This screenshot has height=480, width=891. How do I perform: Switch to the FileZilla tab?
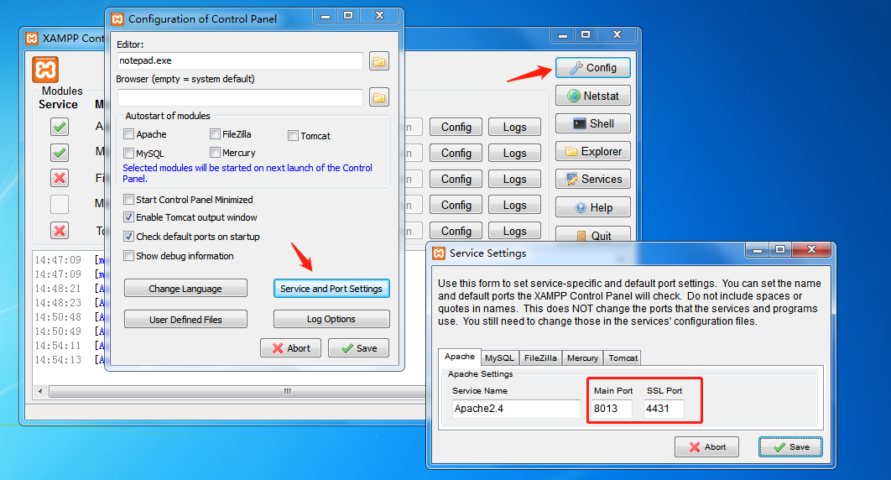click(540, 357)
